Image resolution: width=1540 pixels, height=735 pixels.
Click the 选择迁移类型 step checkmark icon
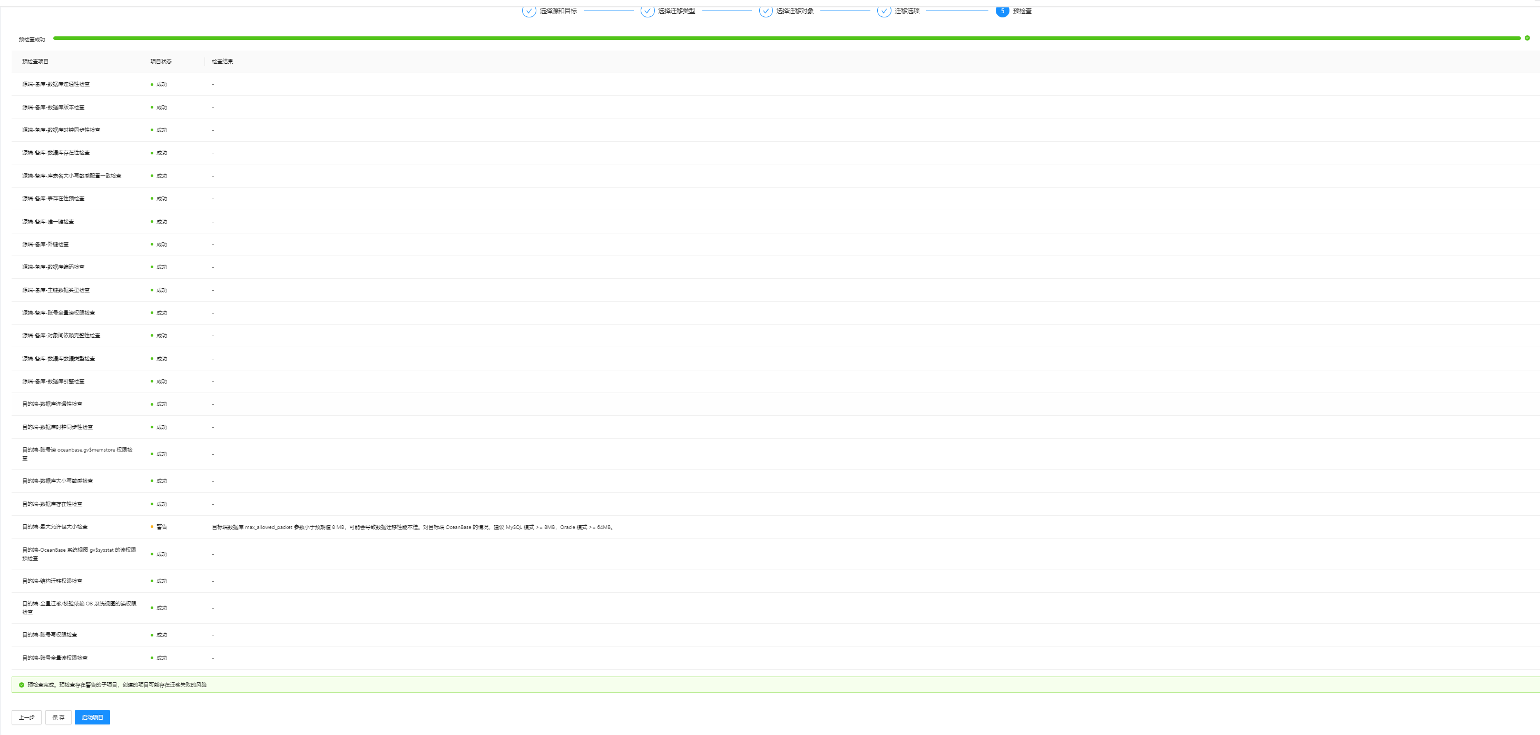click(647, 11)
